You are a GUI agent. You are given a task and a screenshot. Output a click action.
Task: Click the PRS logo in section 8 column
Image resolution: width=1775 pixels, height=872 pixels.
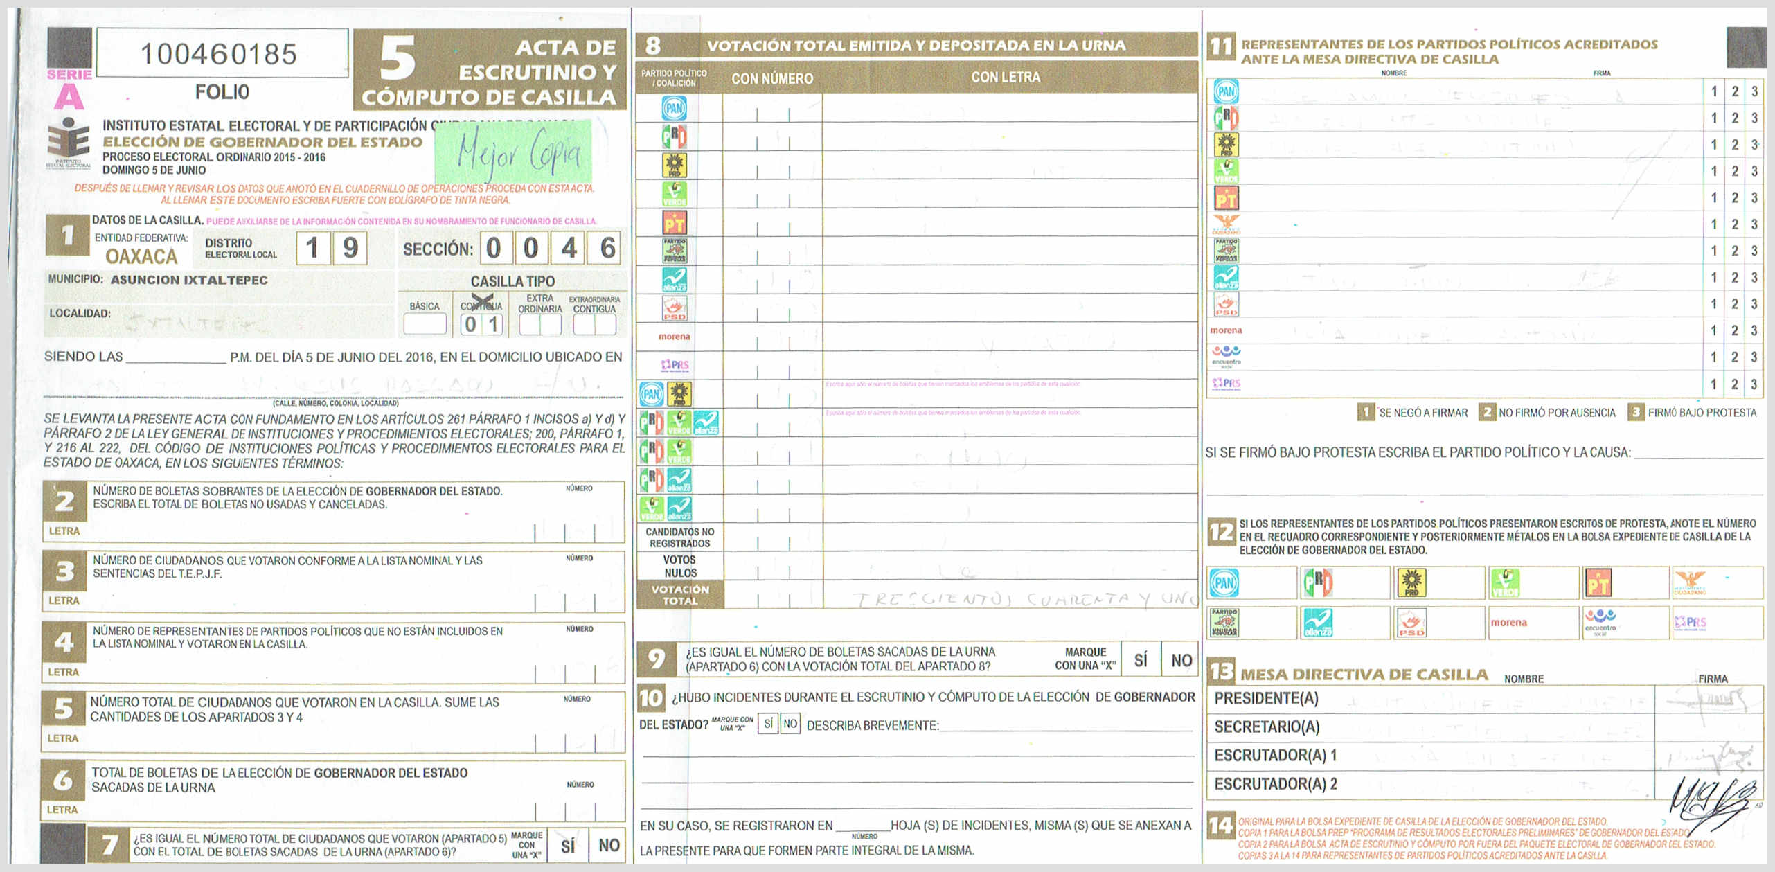point(675,365)
